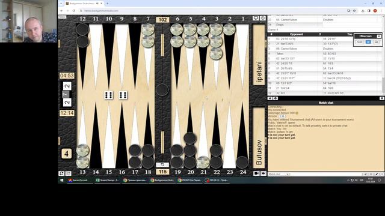Open the green spreadsheet taskbar item

pos(107,180)
